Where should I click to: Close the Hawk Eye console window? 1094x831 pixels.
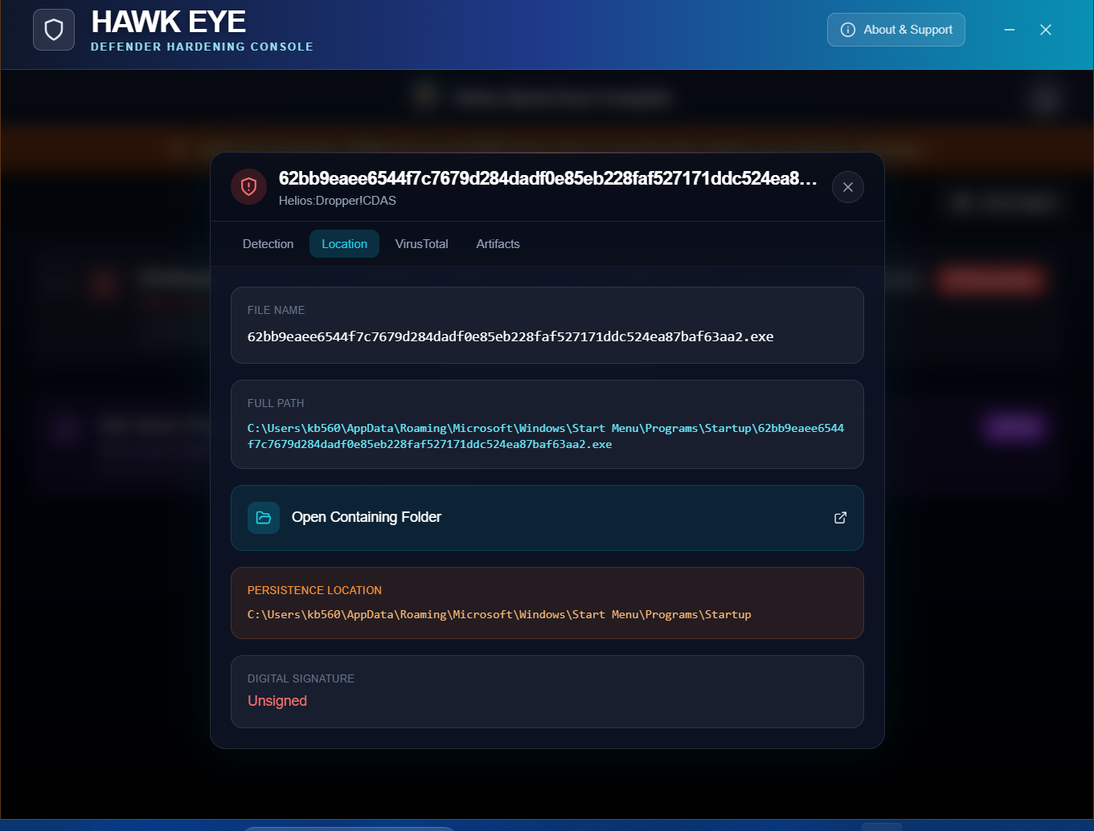[x=1046, y=30]
